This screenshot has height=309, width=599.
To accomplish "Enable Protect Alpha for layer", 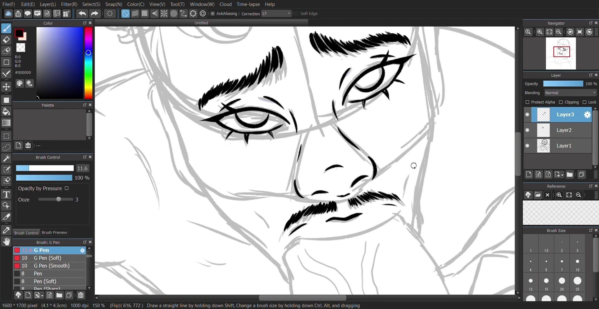I will (527, 102).
